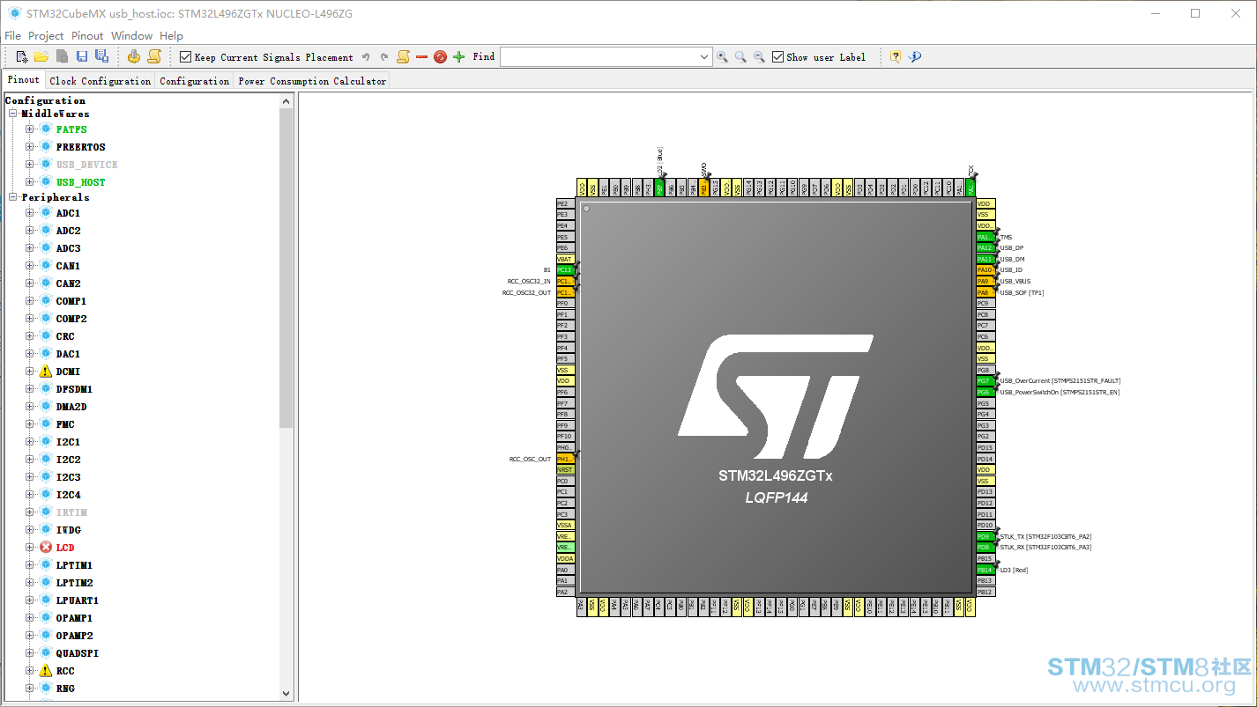Click the cube icon beside USB_HOST
The image size is (1257, 707).
pyautogui.click(x=46, y=182)
